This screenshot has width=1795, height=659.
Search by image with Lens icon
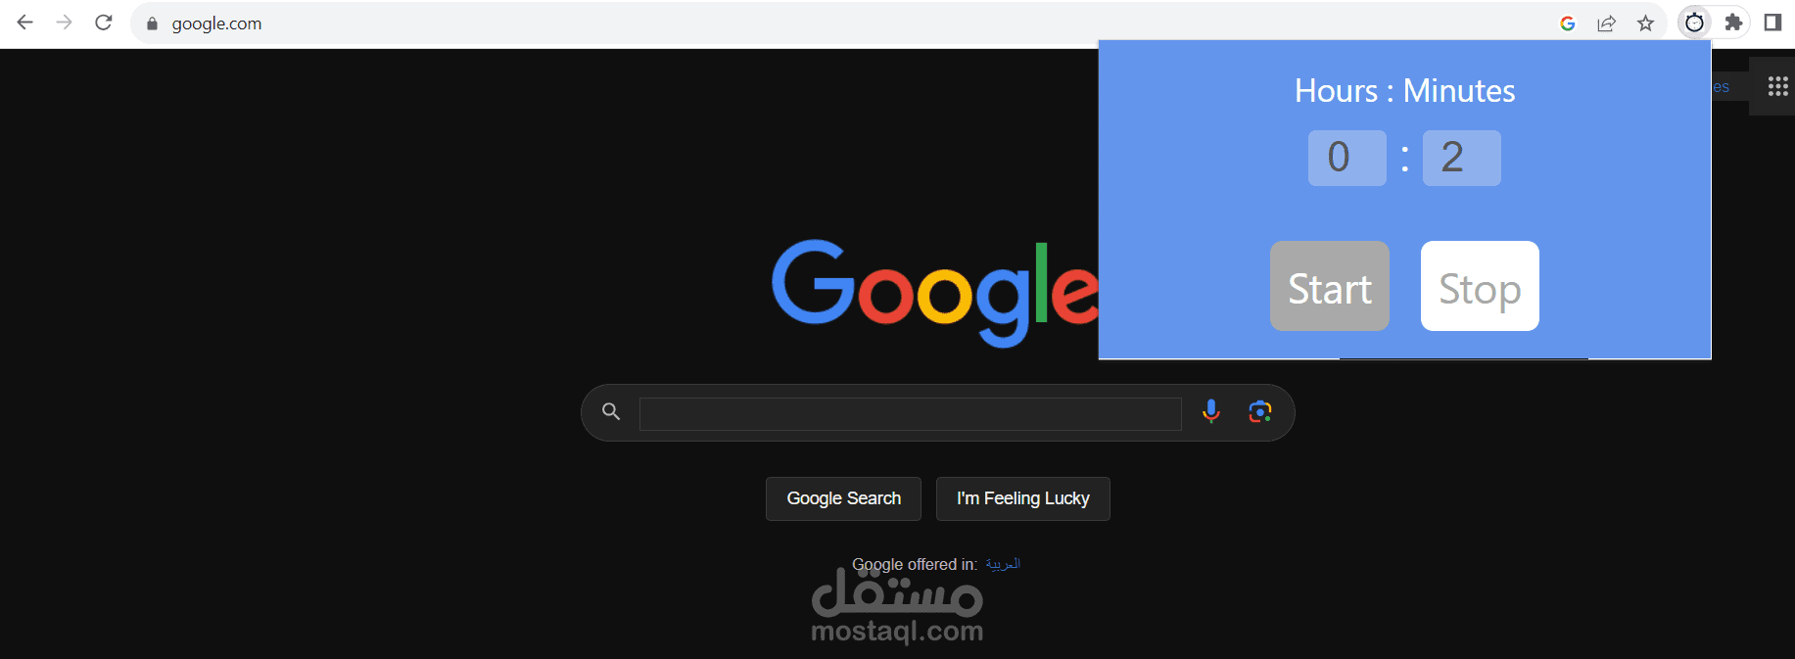coord(1260,412)
